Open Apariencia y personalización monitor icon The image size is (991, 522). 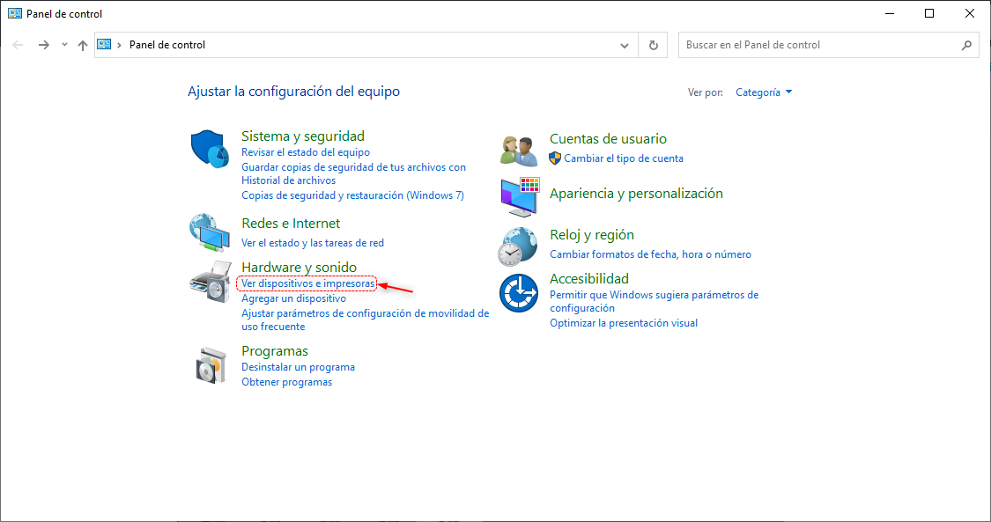coord(518,196)
